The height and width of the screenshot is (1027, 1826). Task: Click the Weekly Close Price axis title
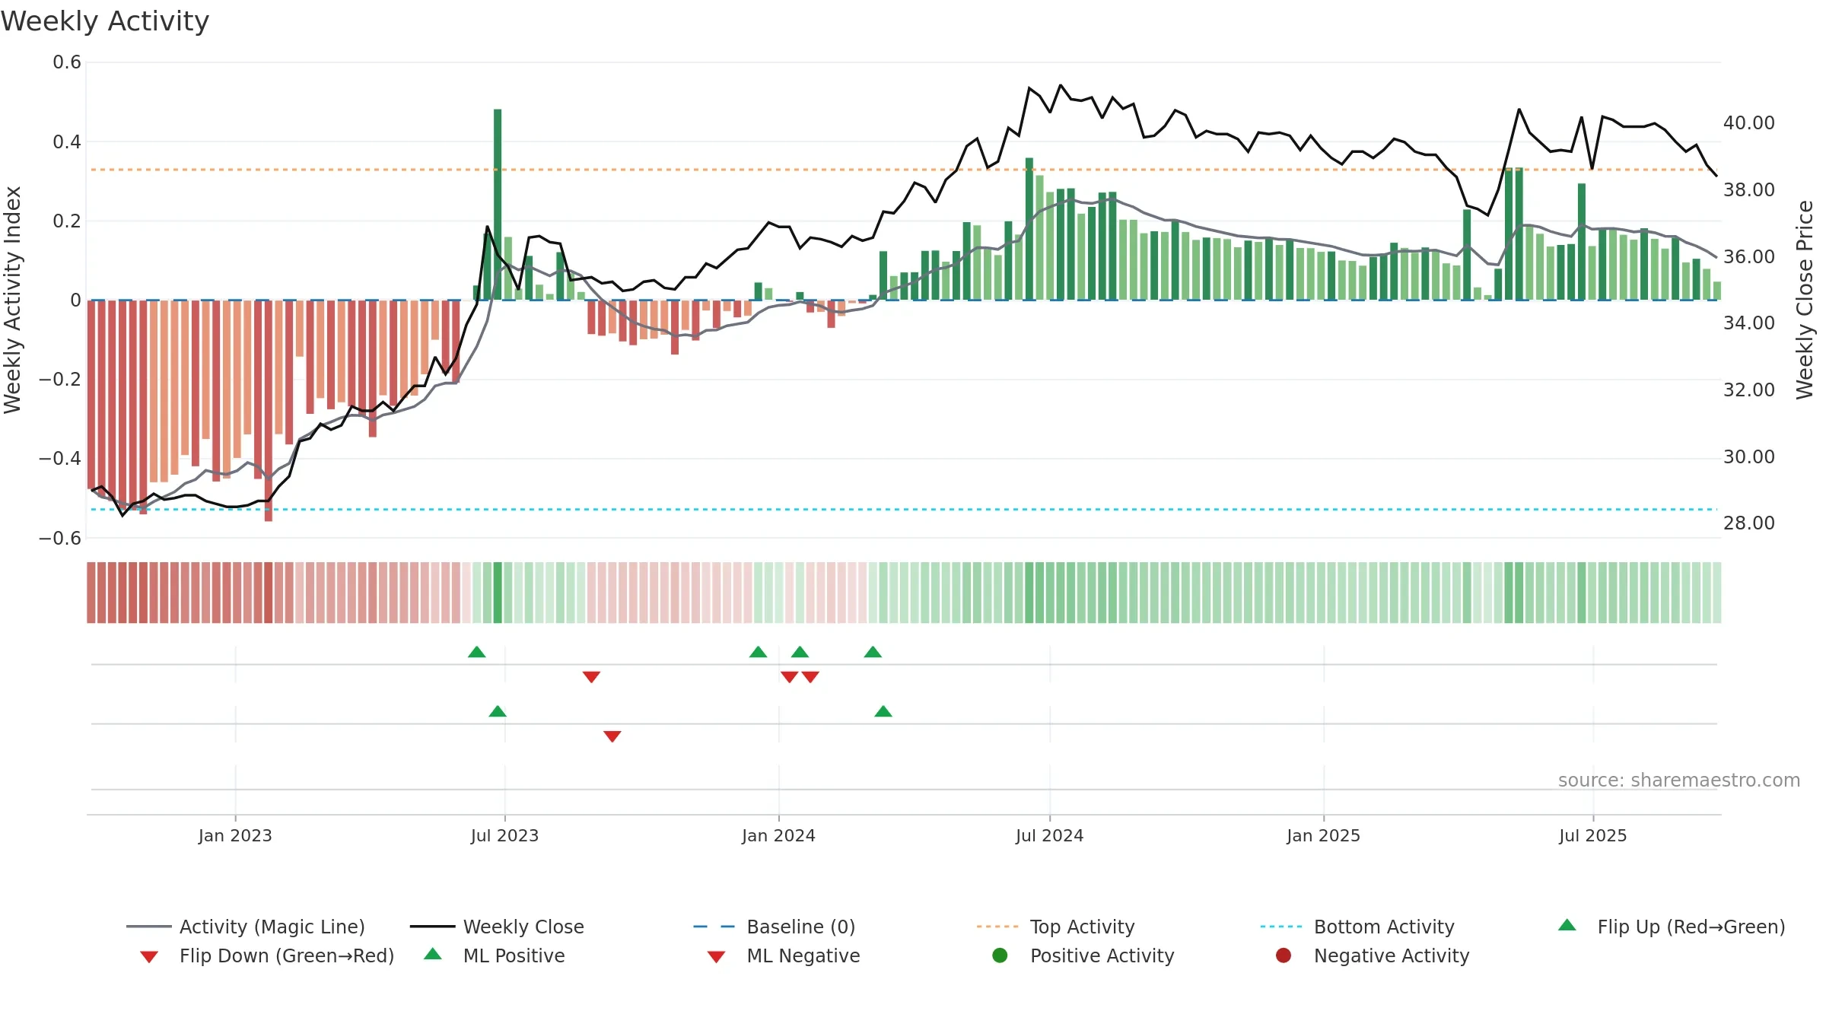click(1805, 300)
